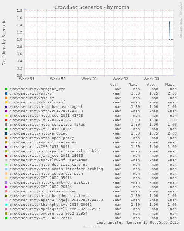The image size is (184, 231).
Task: Select the crowdsecurity/jira_cve-2021-26086 legend label
Action: (46, 156)
